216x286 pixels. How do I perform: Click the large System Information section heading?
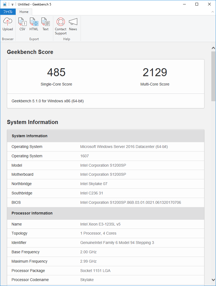[x=32, y=122]
